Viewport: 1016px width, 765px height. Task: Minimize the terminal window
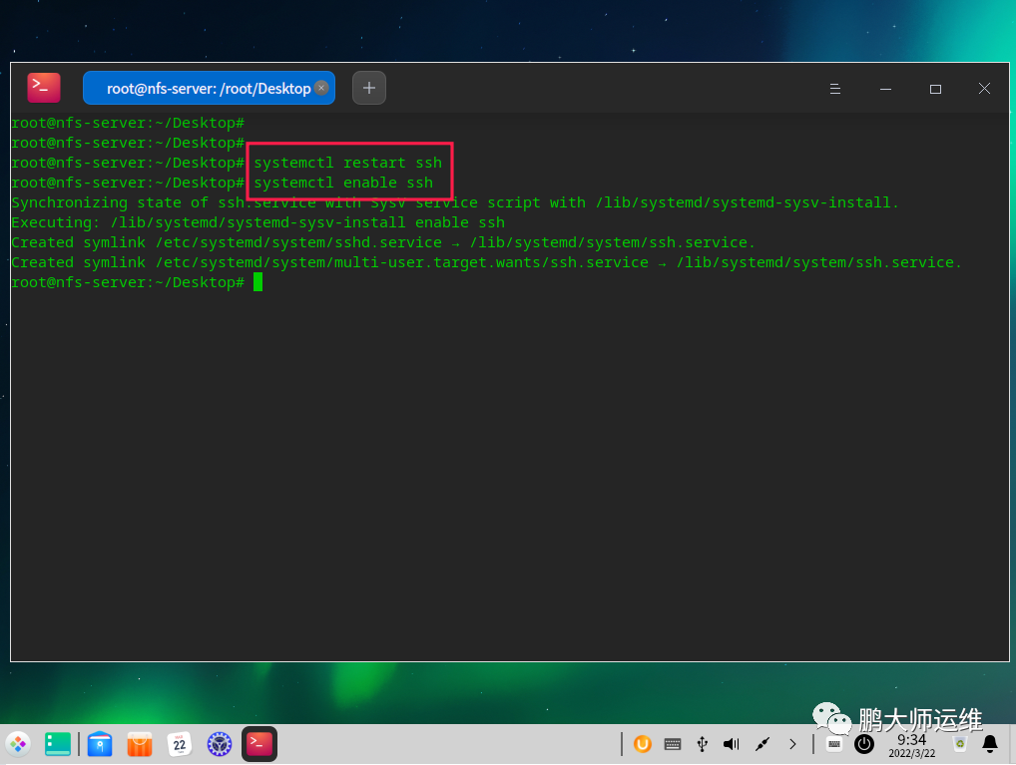886,89
